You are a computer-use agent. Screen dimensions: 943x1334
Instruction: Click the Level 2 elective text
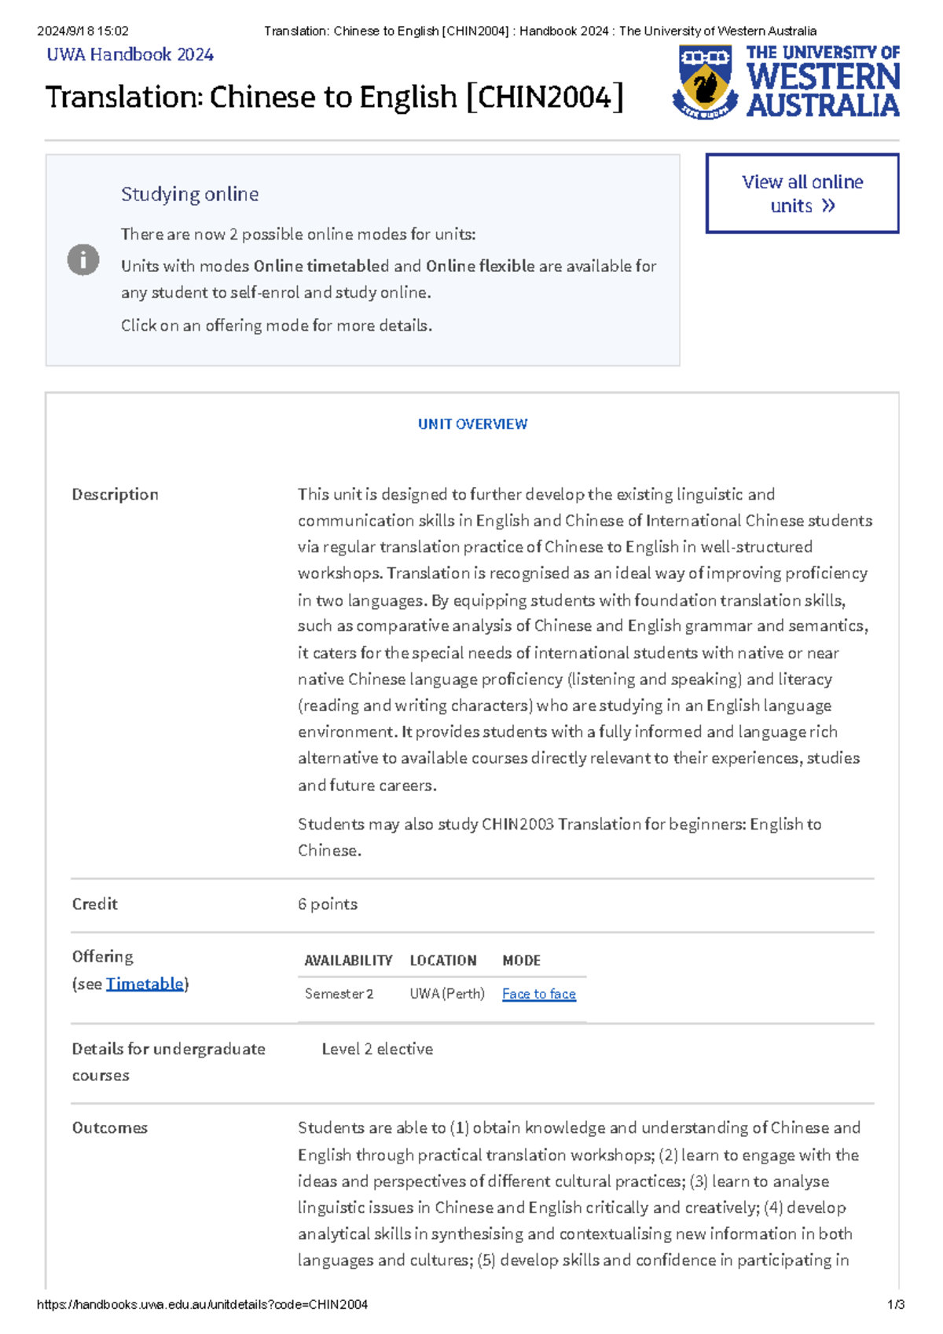click(377, 1049)
